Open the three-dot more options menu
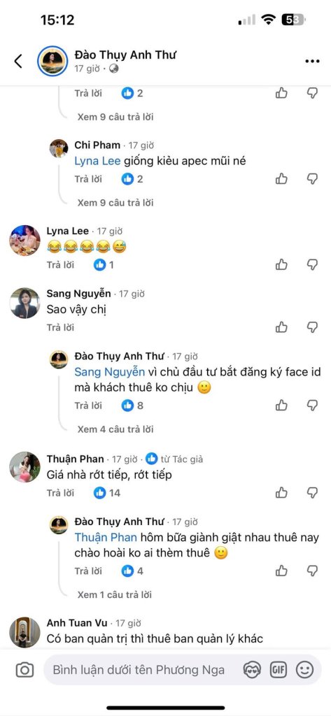 (312, 62)
